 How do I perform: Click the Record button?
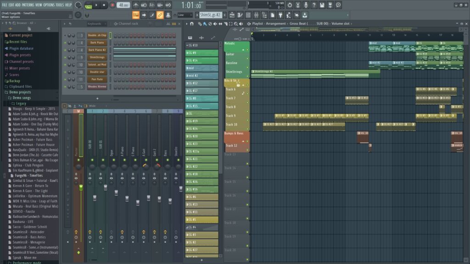click(x=112, y=5)
